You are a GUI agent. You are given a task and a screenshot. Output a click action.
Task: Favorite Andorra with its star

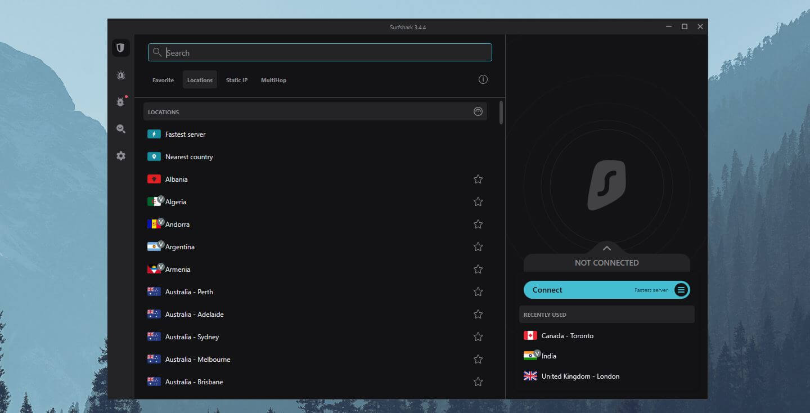click(478, 224)
